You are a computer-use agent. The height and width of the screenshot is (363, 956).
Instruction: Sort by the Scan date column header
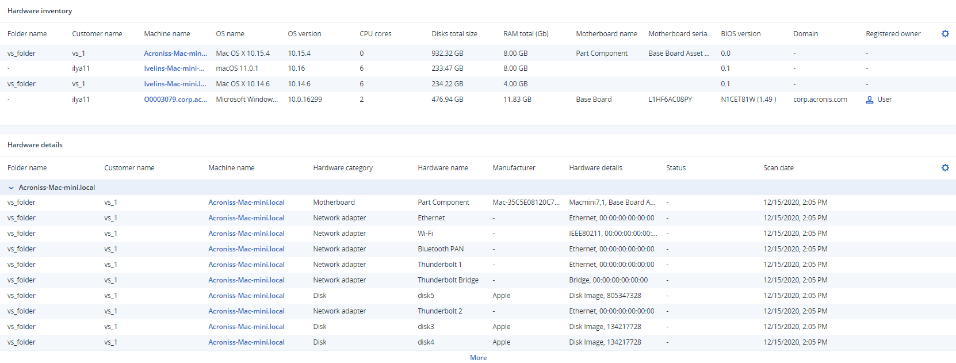tap(778, 168)
